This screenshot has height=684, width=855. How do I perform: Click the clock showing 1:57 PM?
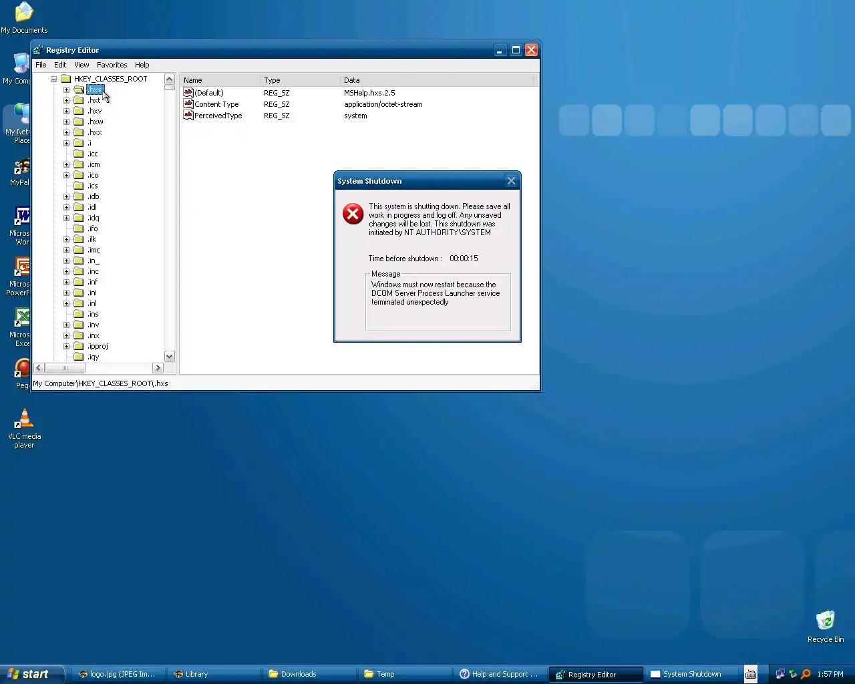pyautogui.click(x=830, y=674)
